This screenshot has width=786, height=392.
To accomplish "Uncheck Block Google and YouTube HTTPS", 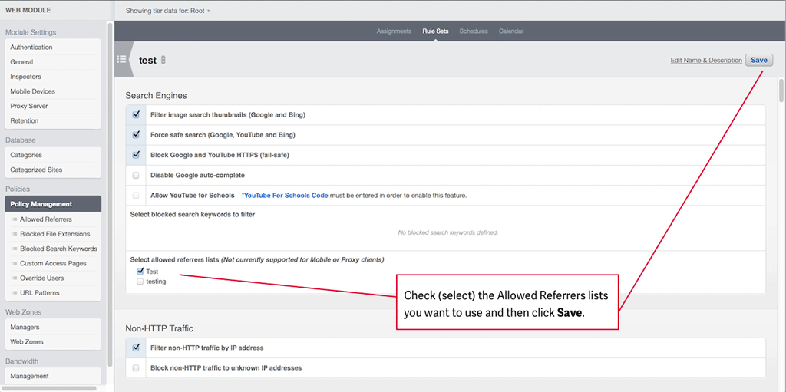I will tap(135, 155).
